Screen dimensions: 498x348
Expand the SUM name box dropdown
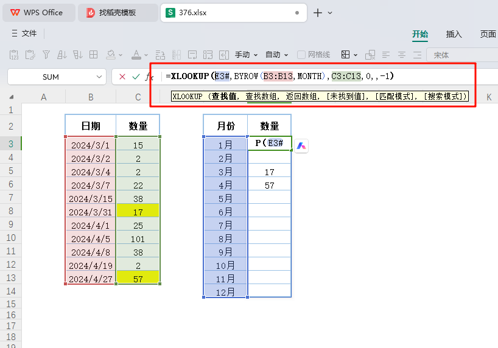pyautogui.click(x=99, y=77)
